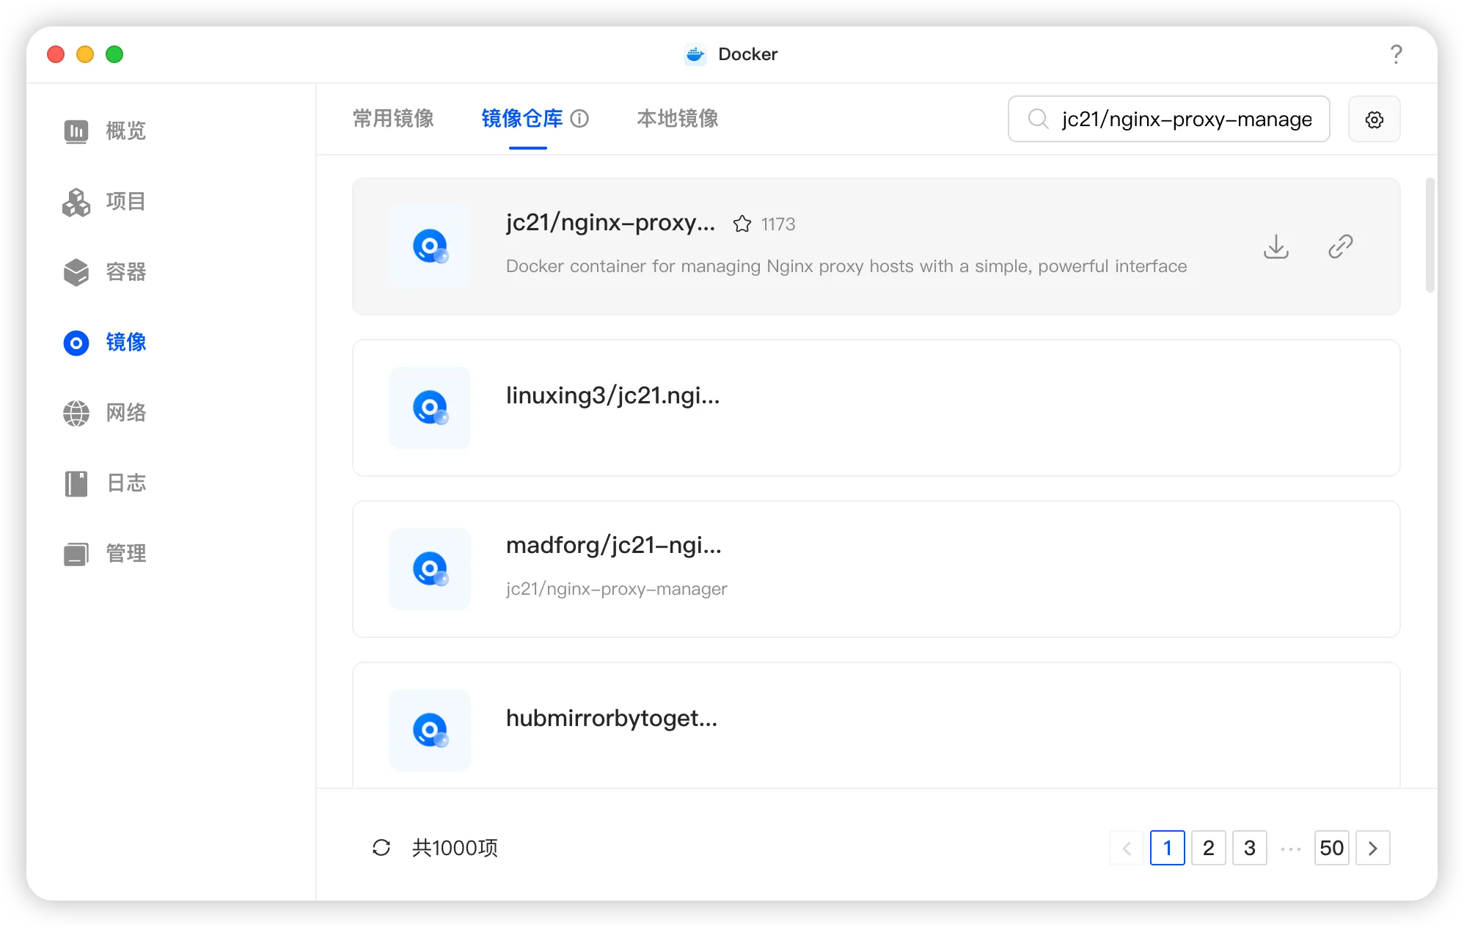Image resolution: width=1464 pixels, height=927 pixels.
Task: View the 日志 logs section
Action: [104, 483]
